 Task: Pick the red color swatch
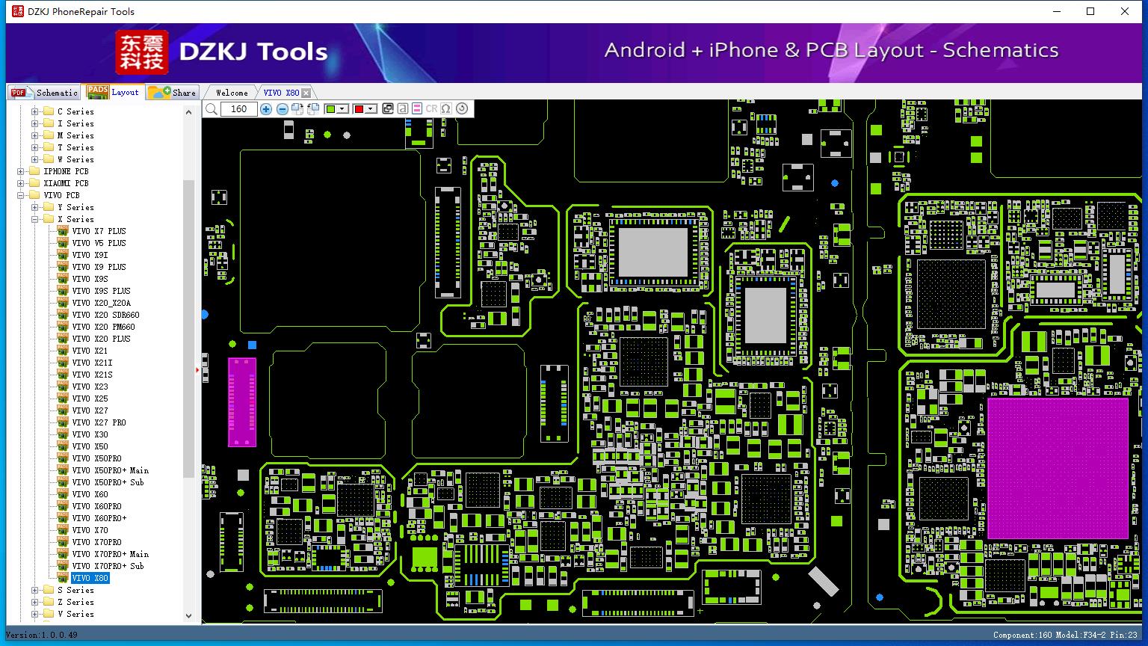[x=359, y=109]
